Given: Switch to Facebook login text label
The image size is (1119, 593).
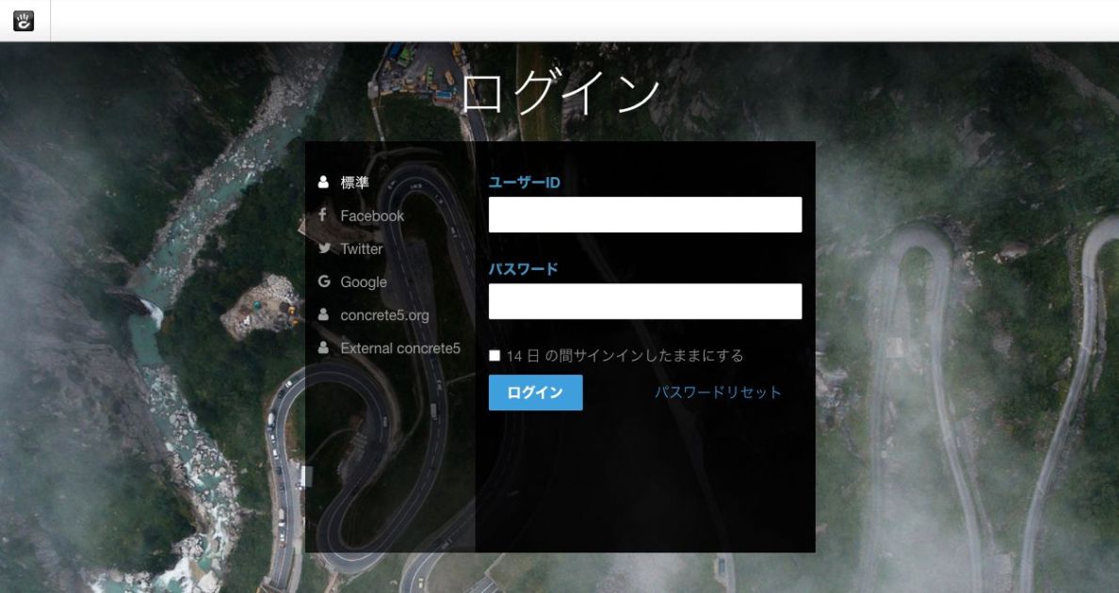Looking at the screenshot, I should [x=372, y=216].
